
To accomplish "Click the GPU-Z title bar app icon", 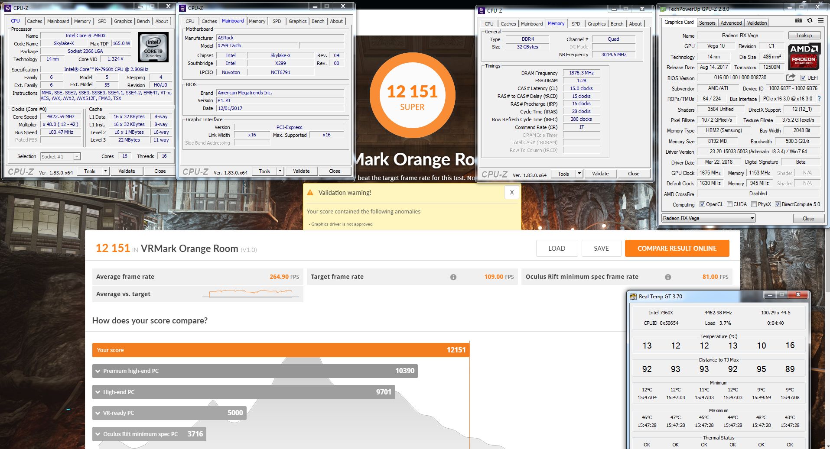I will tap(663, 9).
